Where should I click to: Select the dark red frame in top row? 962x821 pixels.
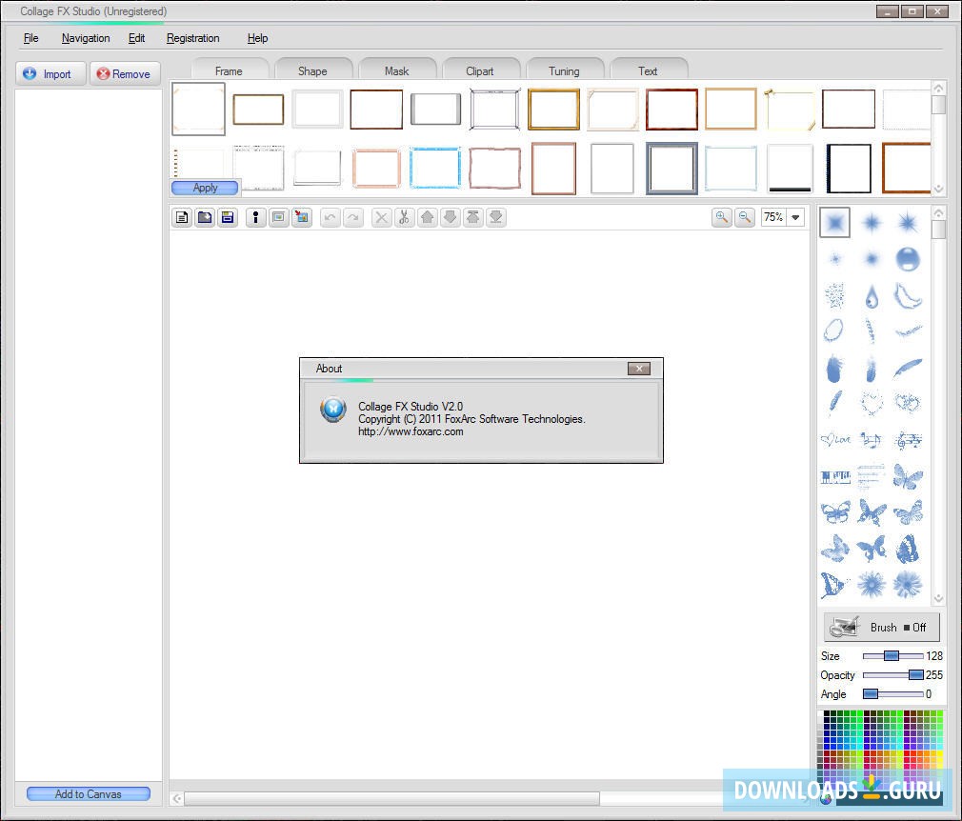tap(671, 109)
